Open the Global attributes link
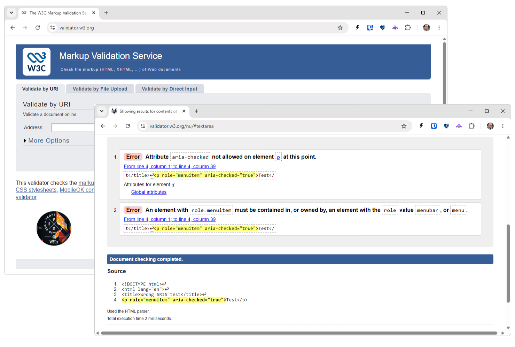Screen dimensions: 515x347 [x=149, y=192]
